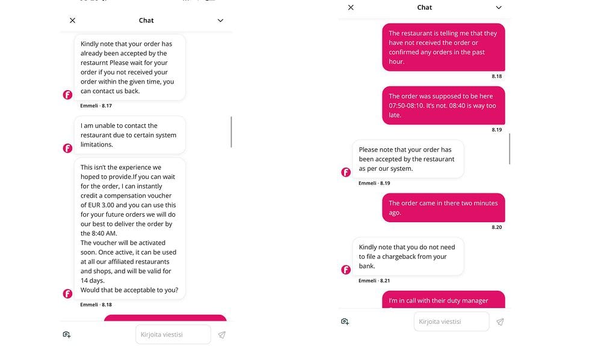Select 'The order came in there' message bubble
The image size is (616, 346).
(443, 208)
